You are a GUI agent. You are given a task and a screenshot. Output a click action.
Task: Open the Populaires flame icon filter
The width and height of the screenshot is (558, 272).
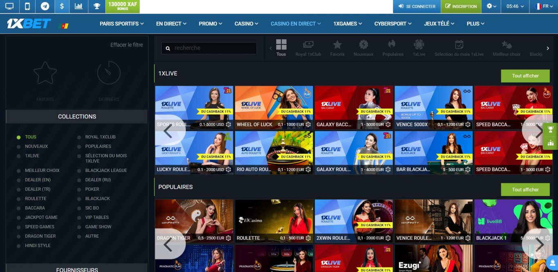[x=393, y=45]
